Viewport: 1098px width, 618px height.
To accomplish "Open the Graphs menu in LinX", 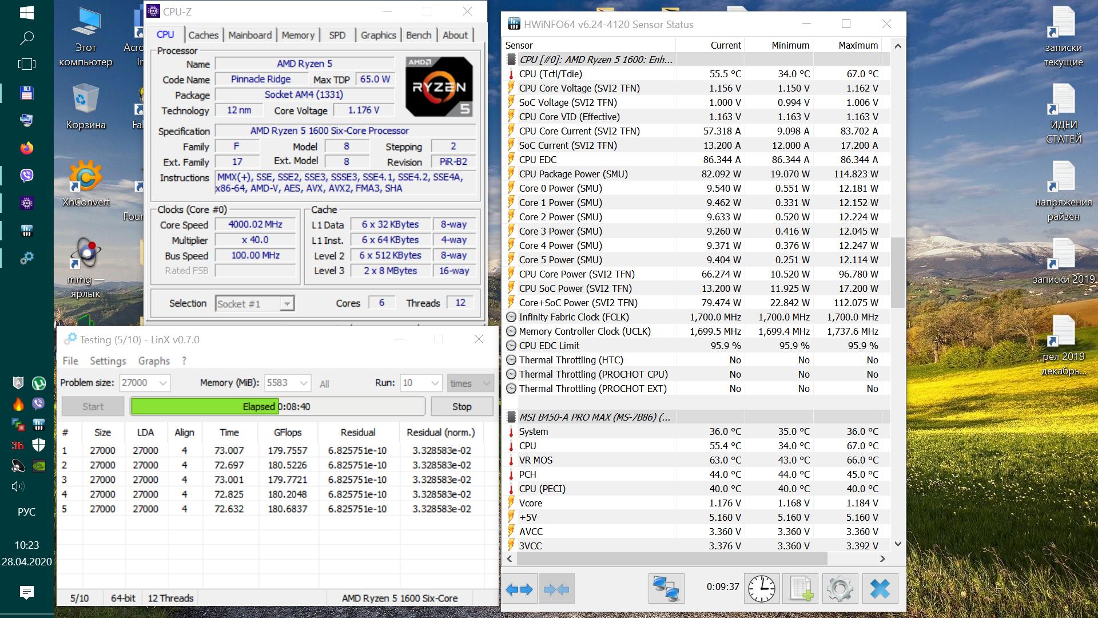I will [x=154, y=361].
